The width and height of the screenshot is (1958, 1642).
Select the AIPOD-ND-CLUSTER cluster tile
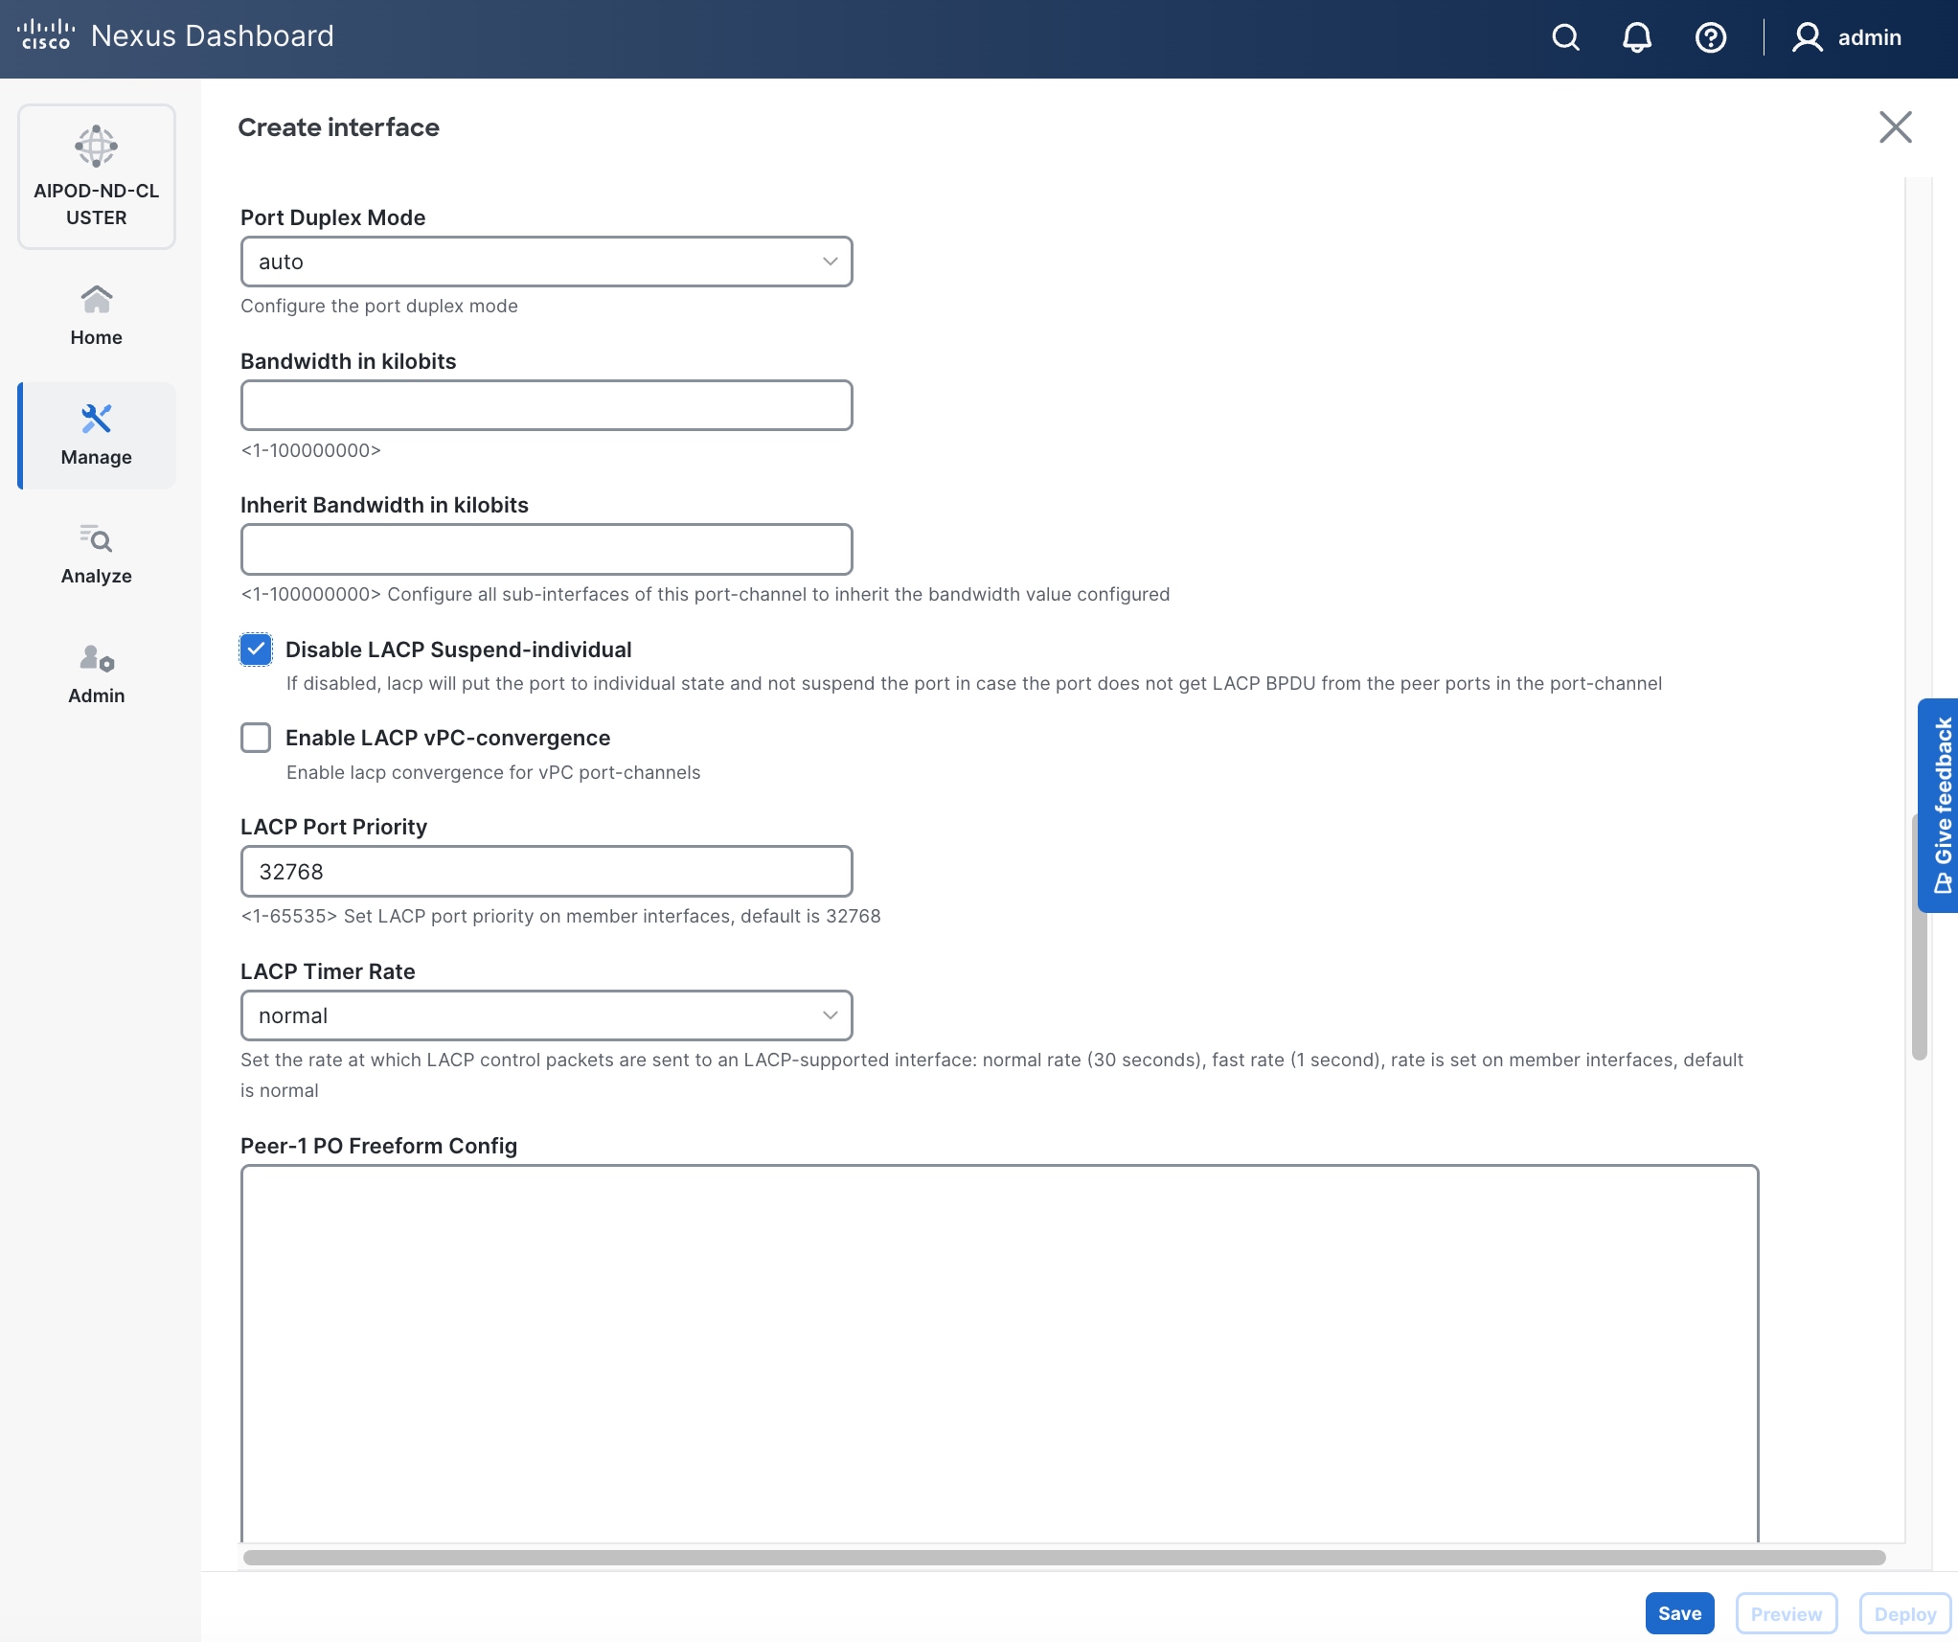(x=96, y=176)
